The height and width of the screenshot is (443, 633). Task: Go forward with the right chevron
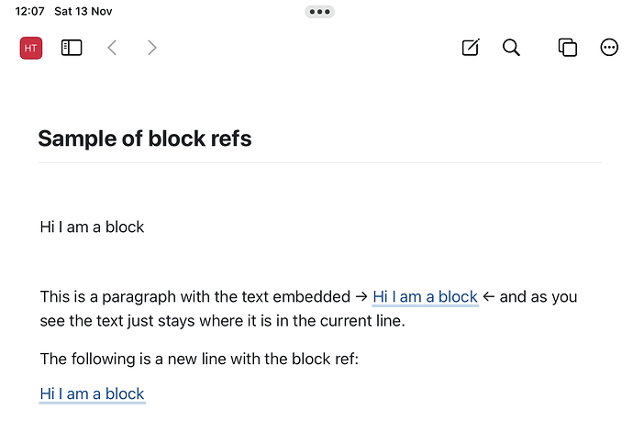[151, 48]
